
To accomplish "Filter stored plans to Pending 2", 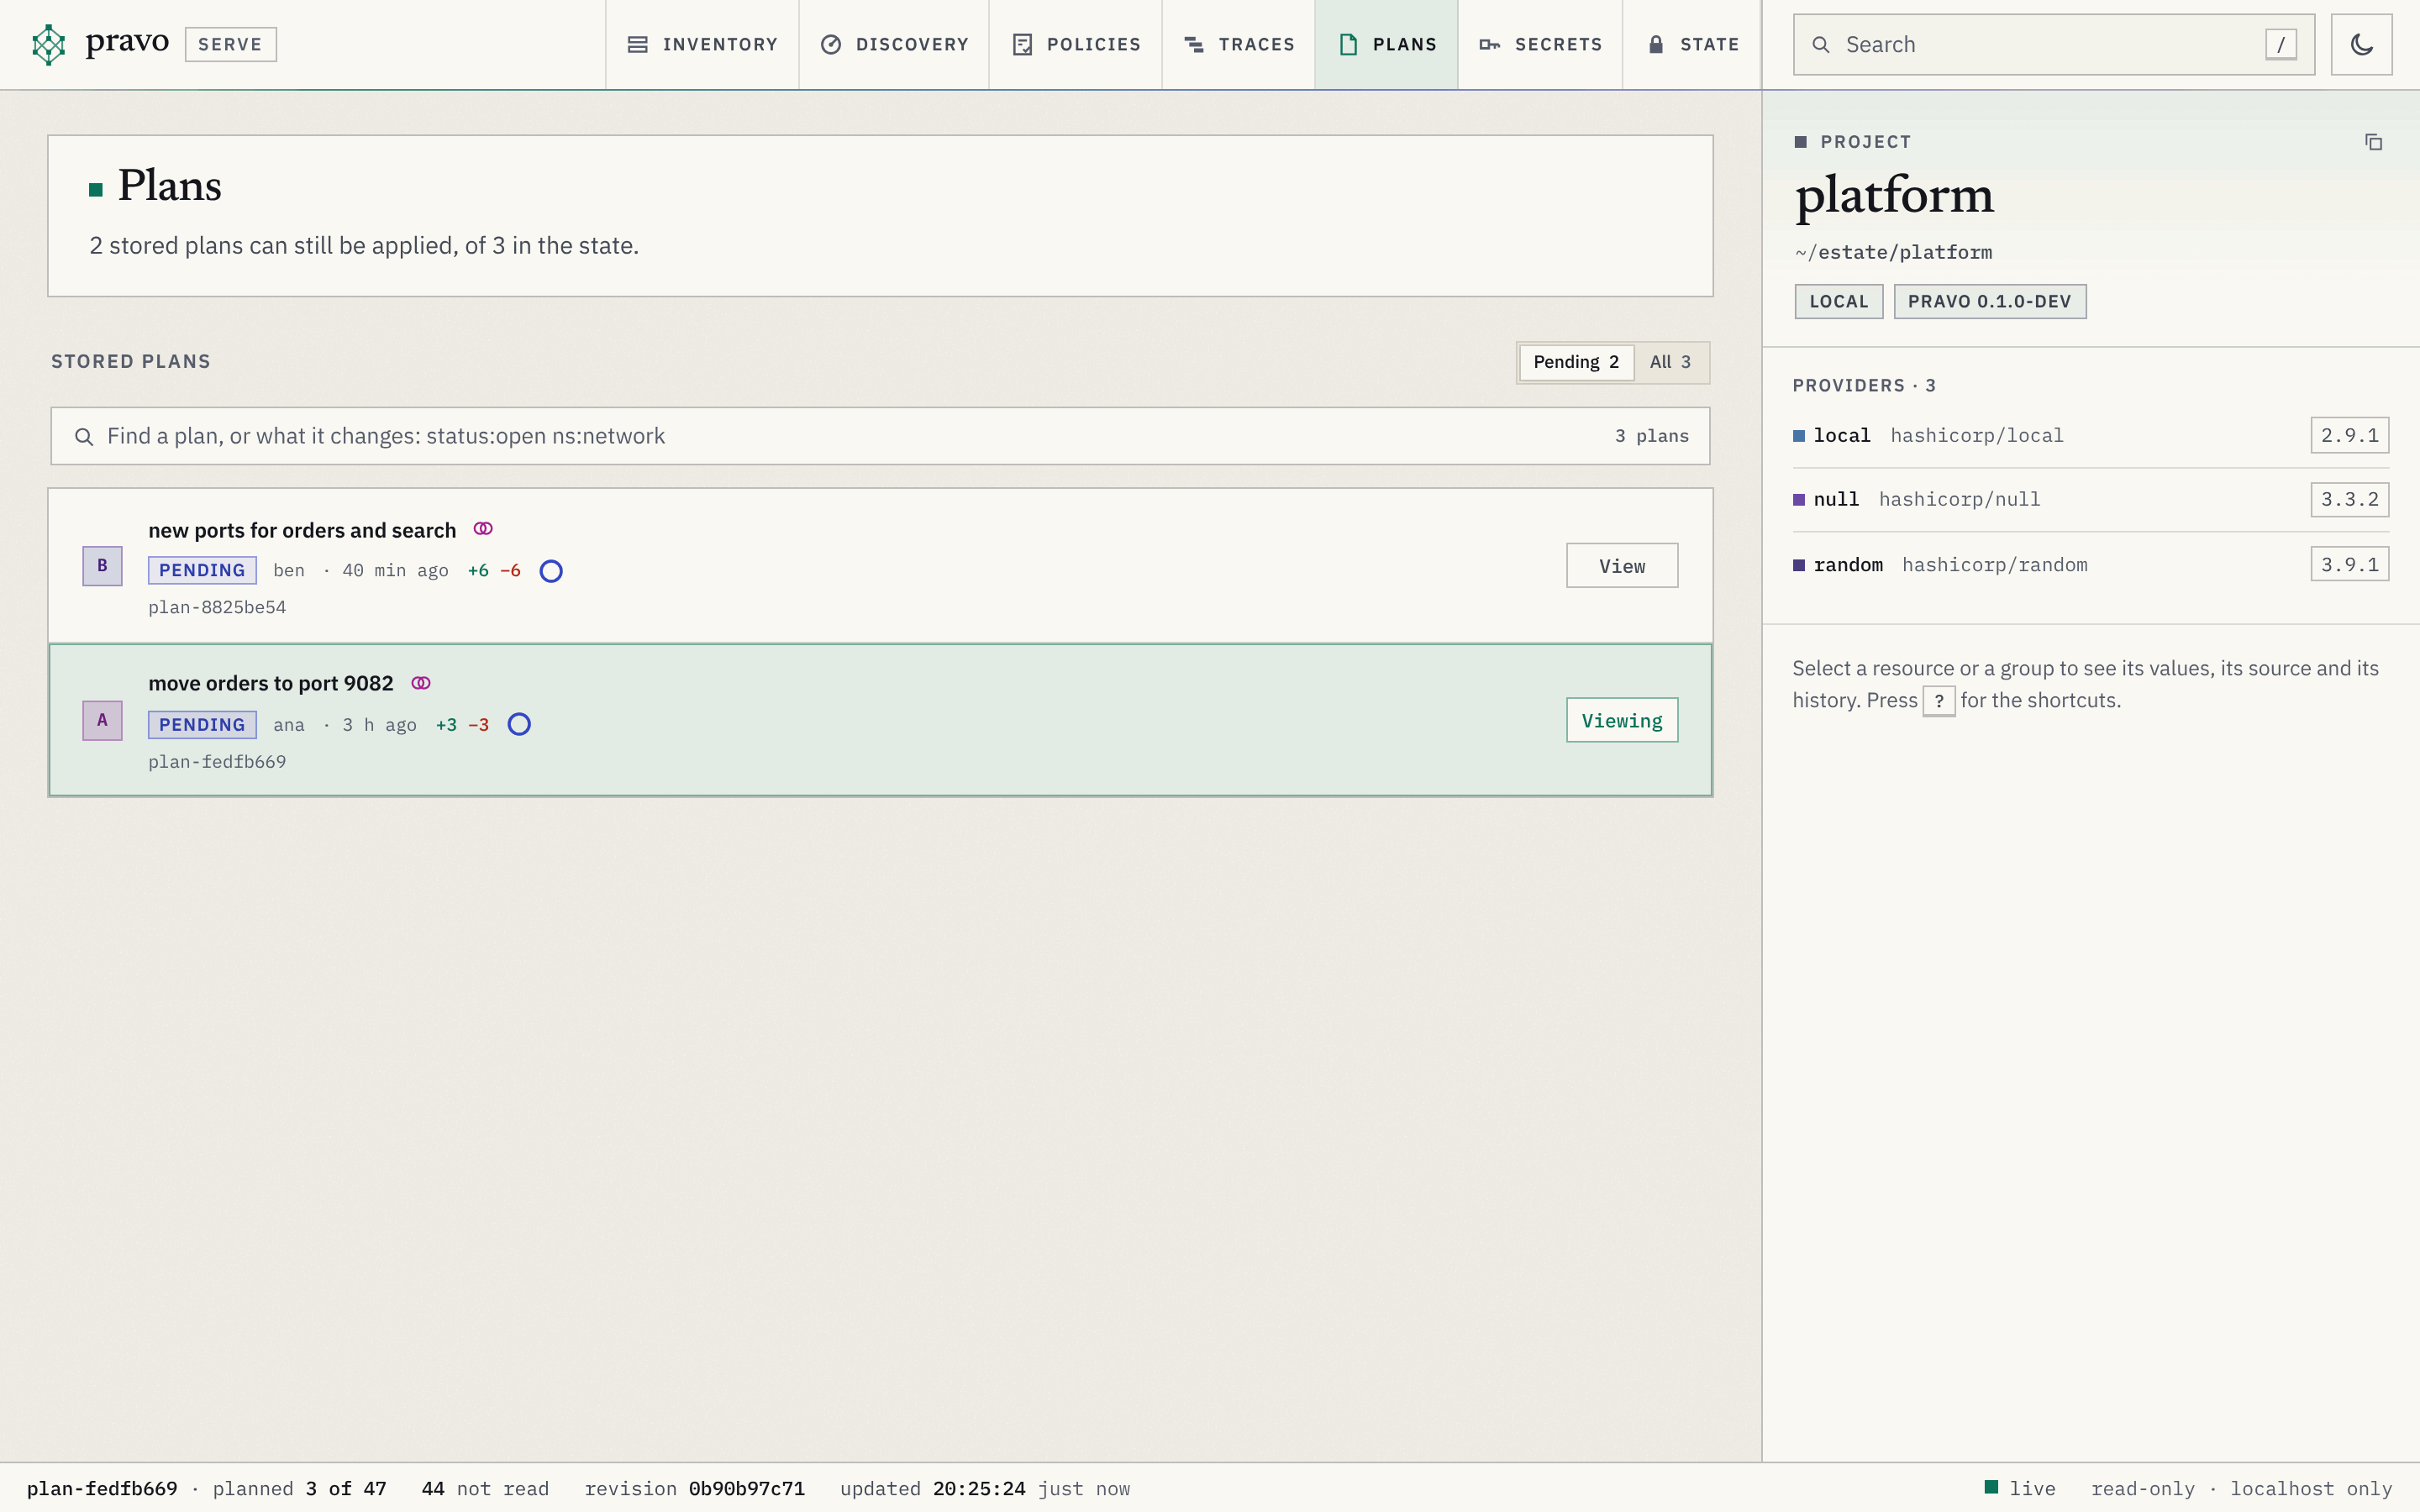I will pos(1576,362).
